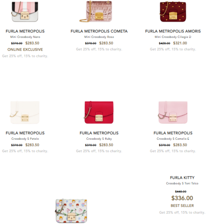Click the Crossbody S Petalo subtitle

tap(25, 139)
